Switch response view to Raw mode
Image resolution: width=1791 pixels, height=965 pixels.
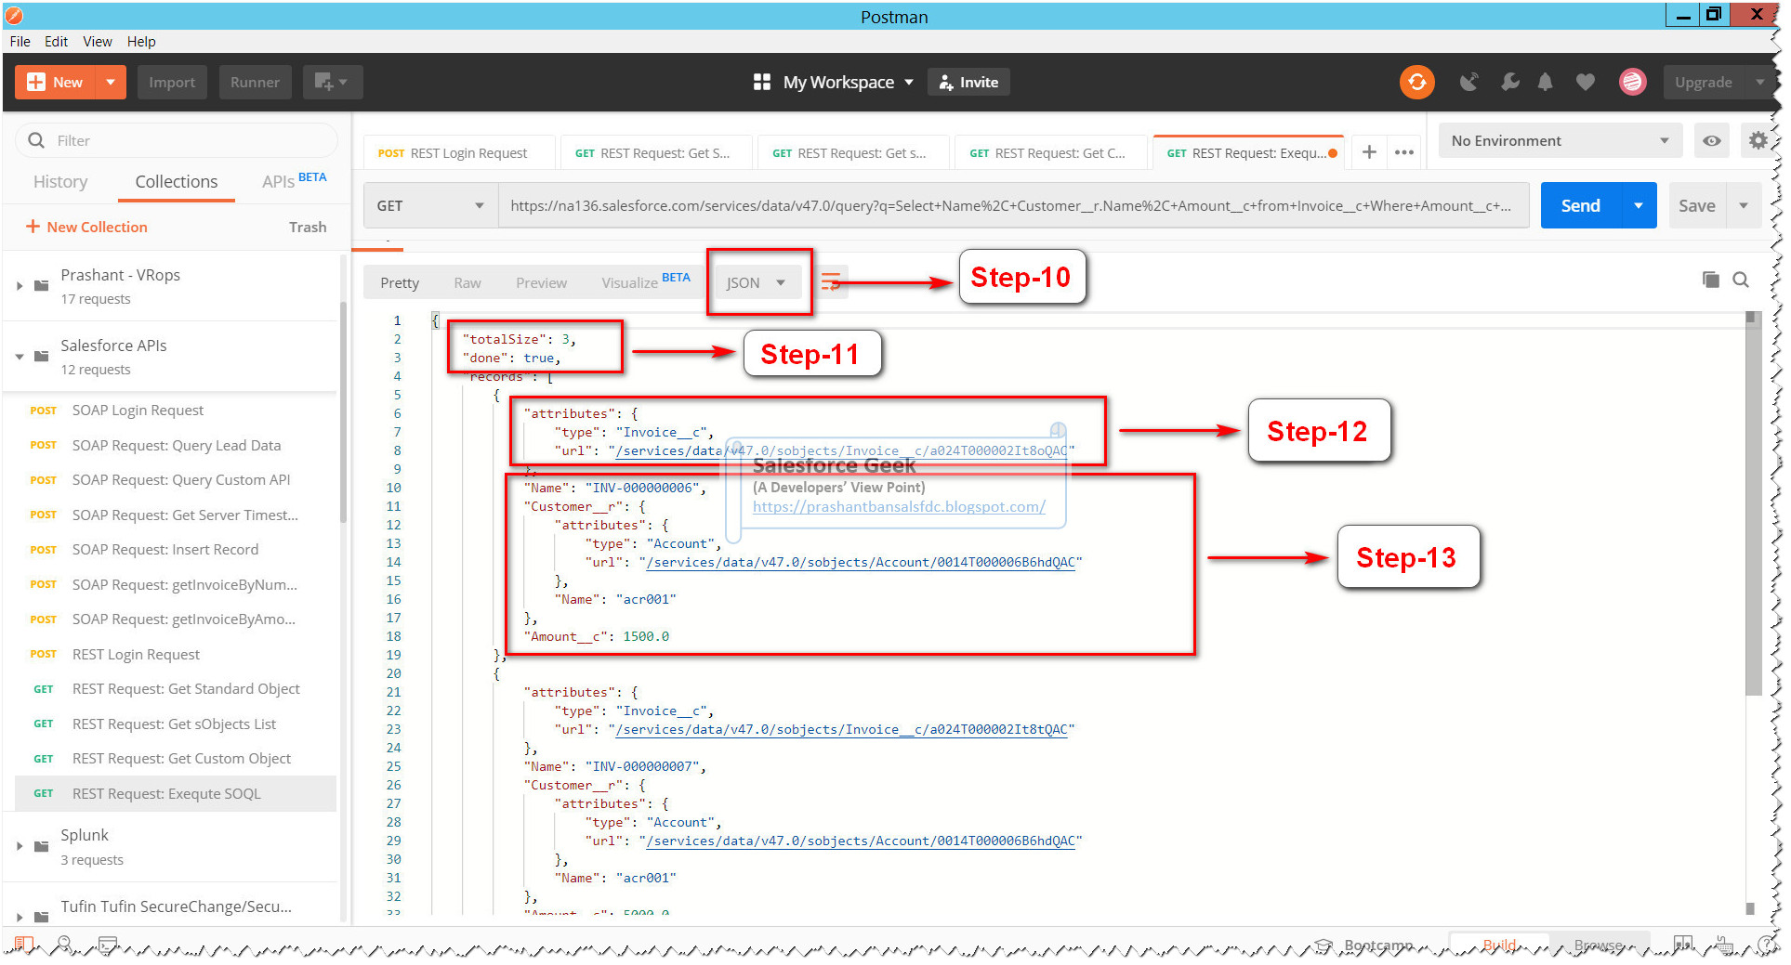point(468,282)
